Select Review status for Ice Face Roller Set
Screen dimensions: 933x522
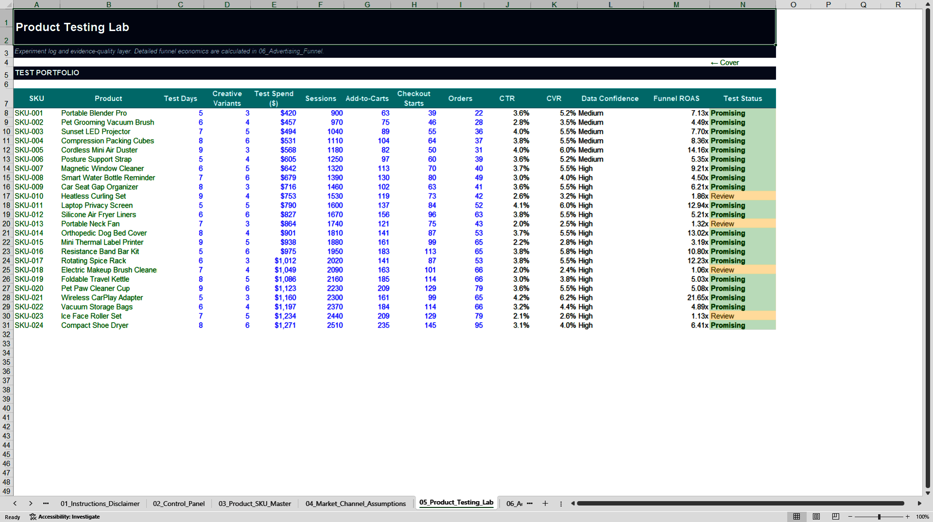(x=743, y=316)
